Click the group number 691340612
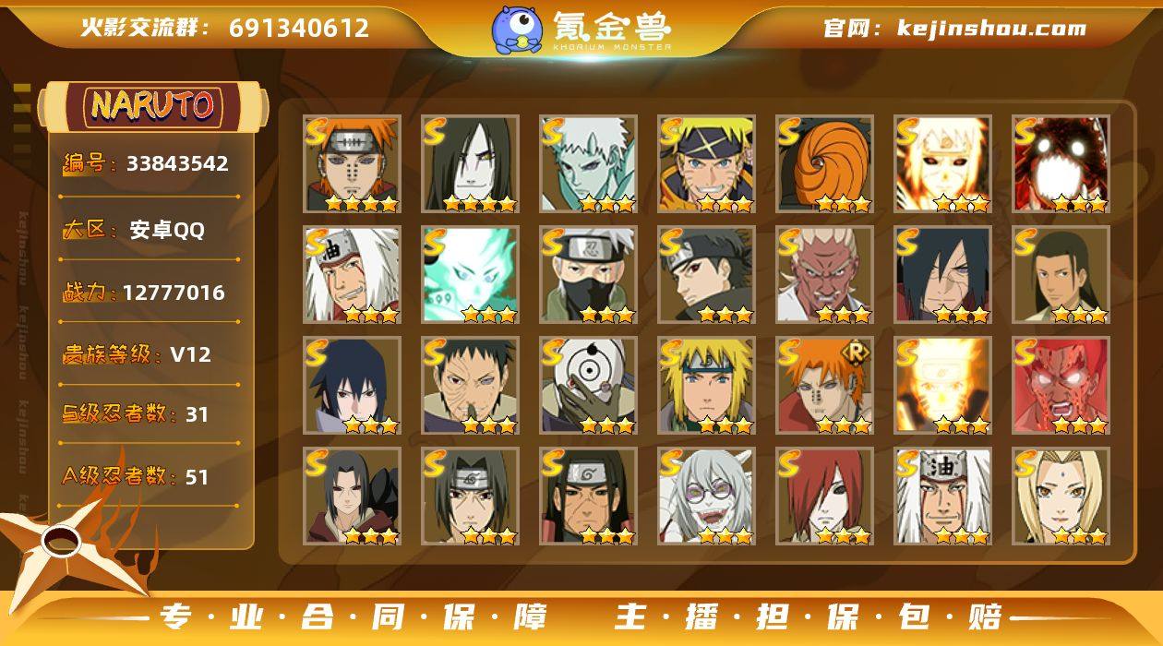Image resolution: width=1163 pixels, height=646 pixels. click(x=299, y=28)
